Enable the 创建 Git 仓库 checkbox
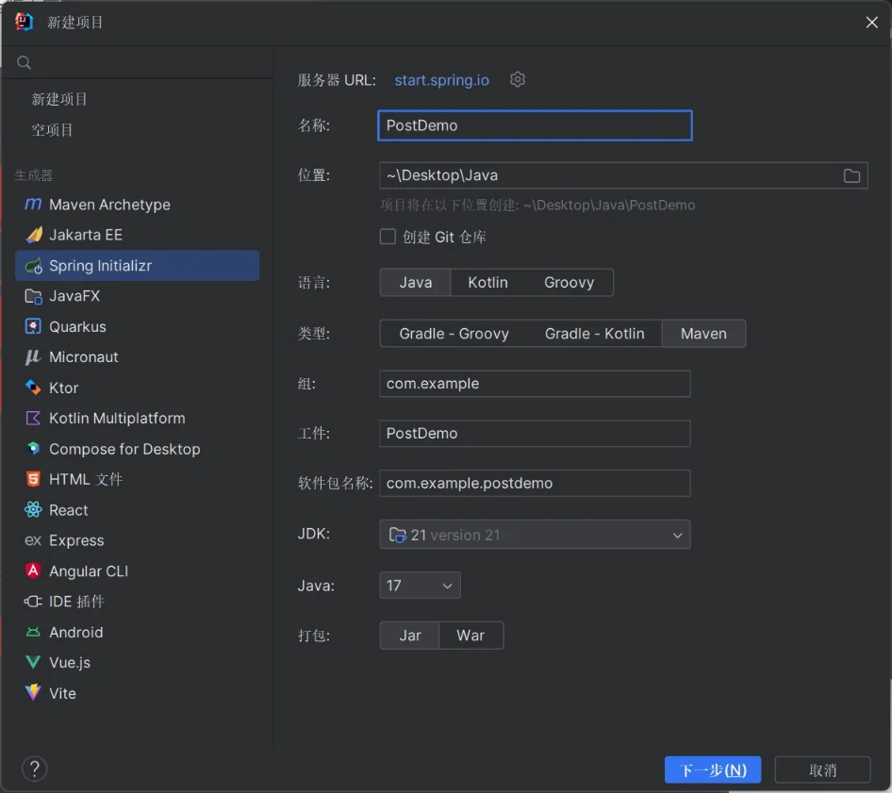892x793 pixels. [388, 237]
